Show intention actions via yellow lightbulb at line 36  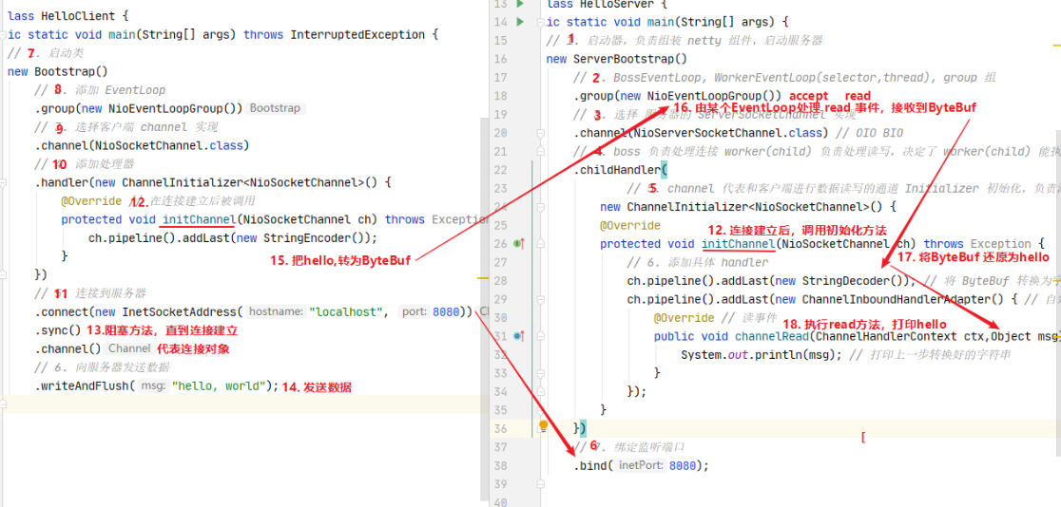(544, 426)
